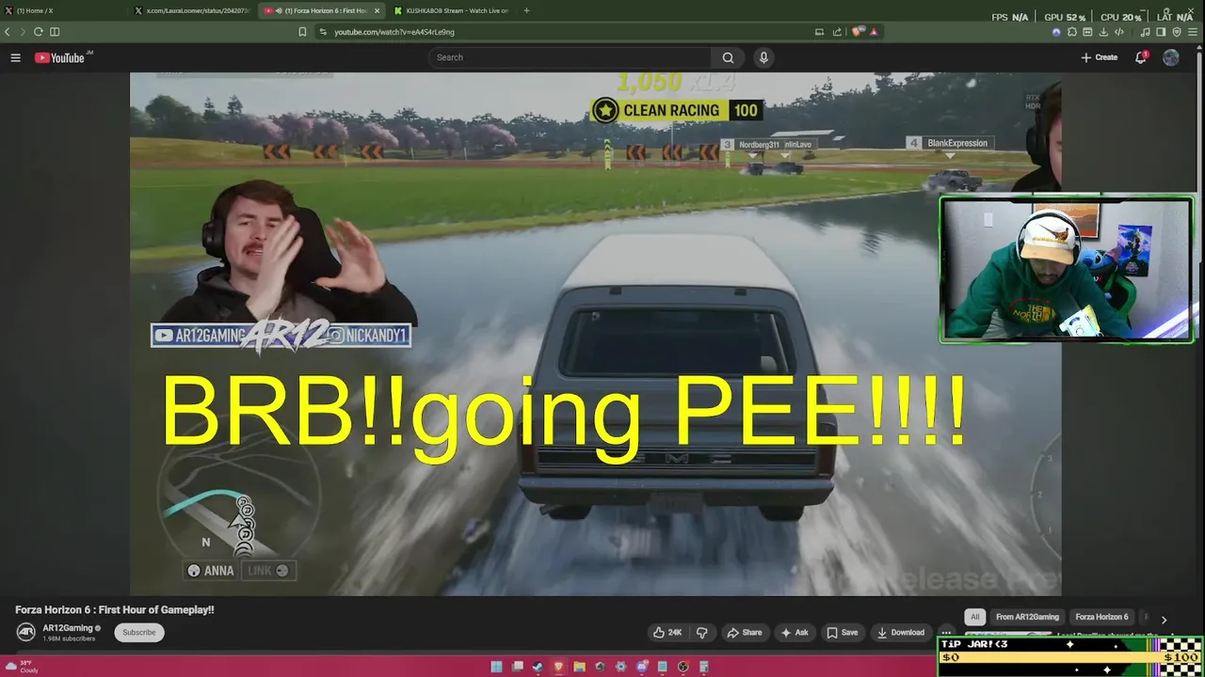The height and width of the screenshot is (677, 1205).
Task: Switch to the x.com LauraLoomer status tab
Action: tap(191, 10)
